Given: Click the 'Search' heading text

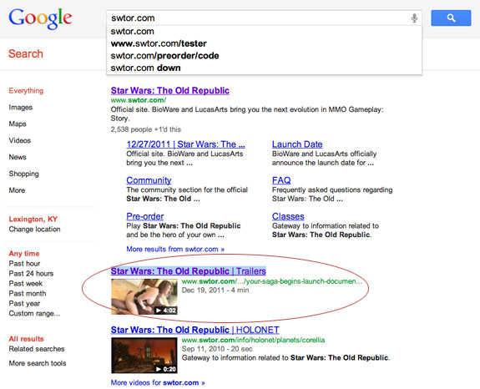Looking at the screenshot, I should click(26, 54).
